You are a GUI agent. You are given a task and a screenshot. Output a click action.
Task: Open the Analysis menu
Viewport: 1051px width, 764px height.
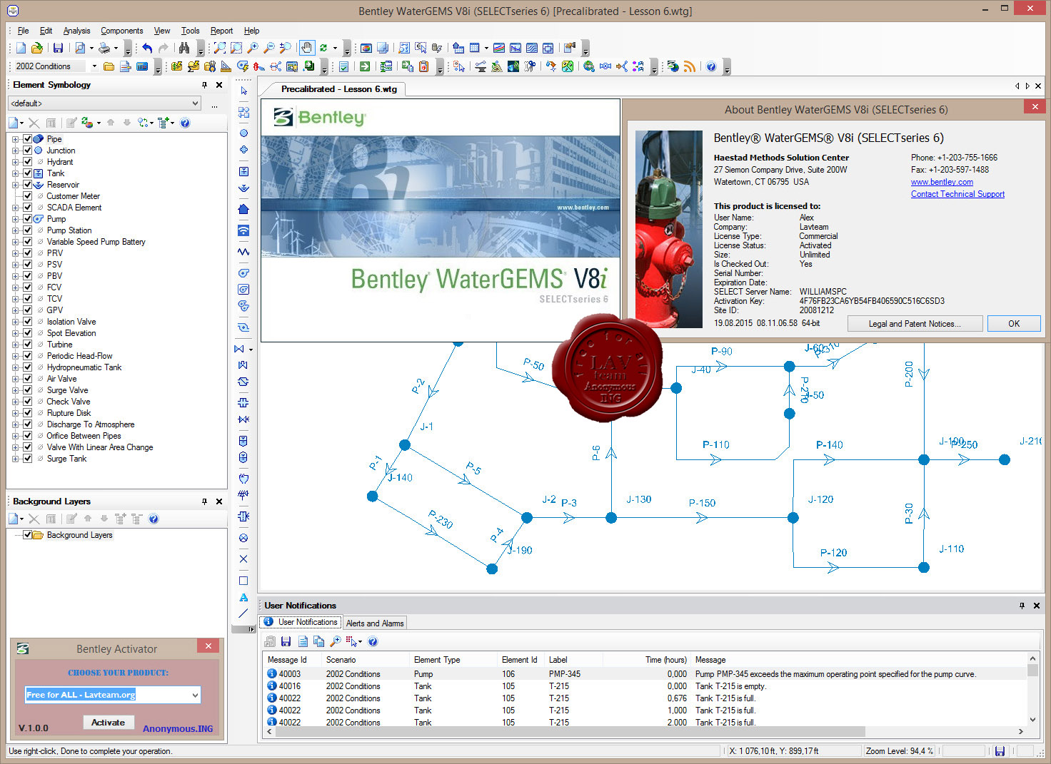(x=76, y=31)
